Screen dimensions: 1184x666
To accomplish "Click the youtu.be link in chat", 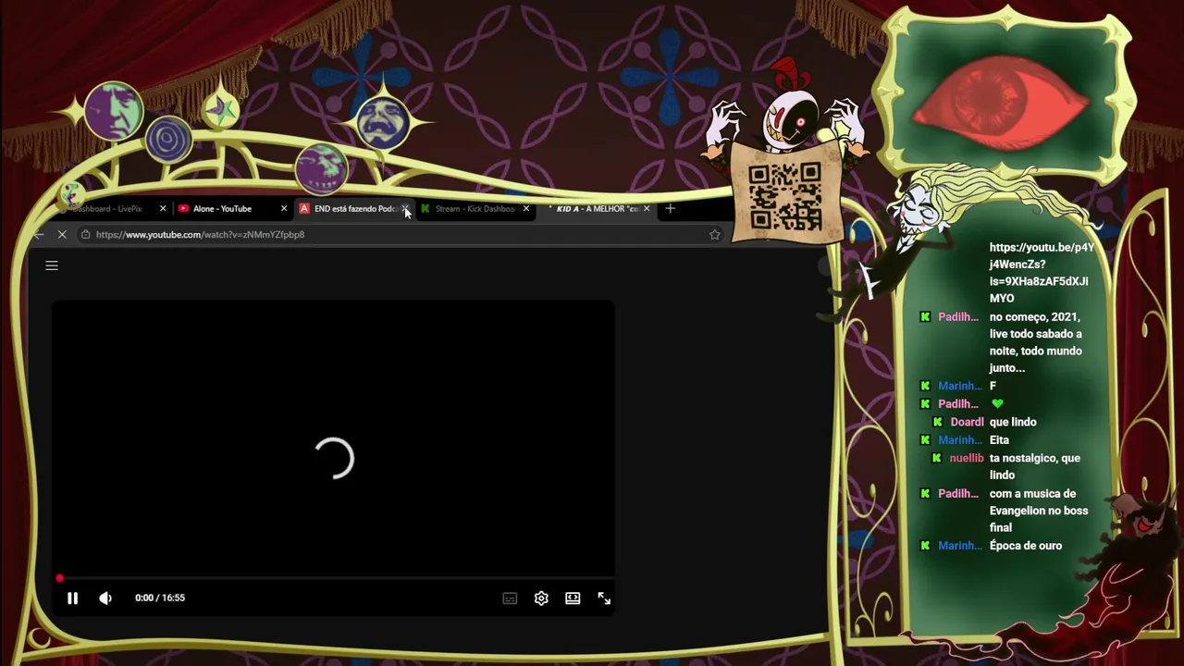I will click(x=1042, y=273).
